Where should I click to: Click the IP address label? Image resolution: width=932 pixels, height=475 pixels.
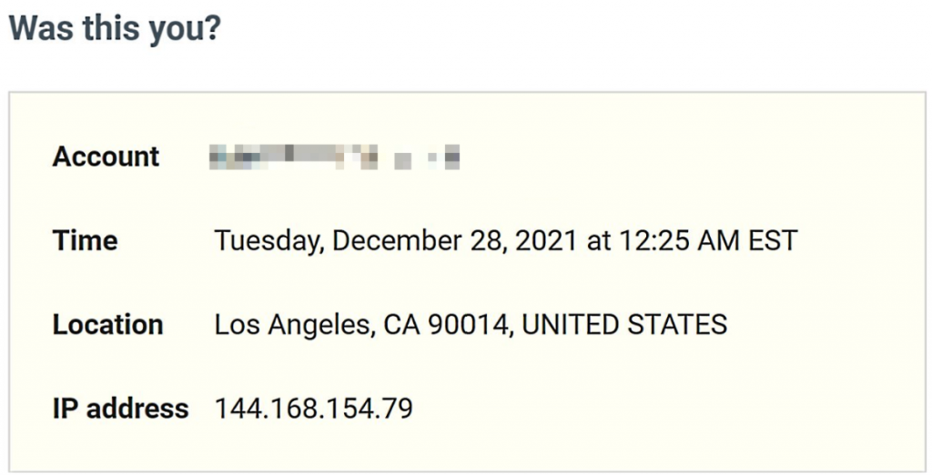point(121,409)
